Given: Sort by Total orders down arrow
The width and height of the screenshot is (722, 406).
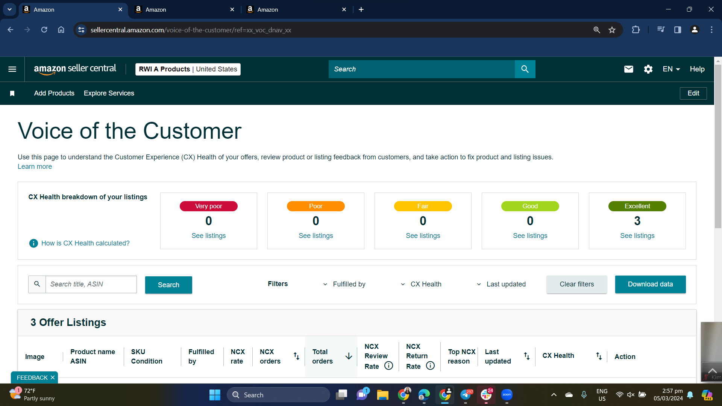Looking at the screenshot, I should pos(349,356).
